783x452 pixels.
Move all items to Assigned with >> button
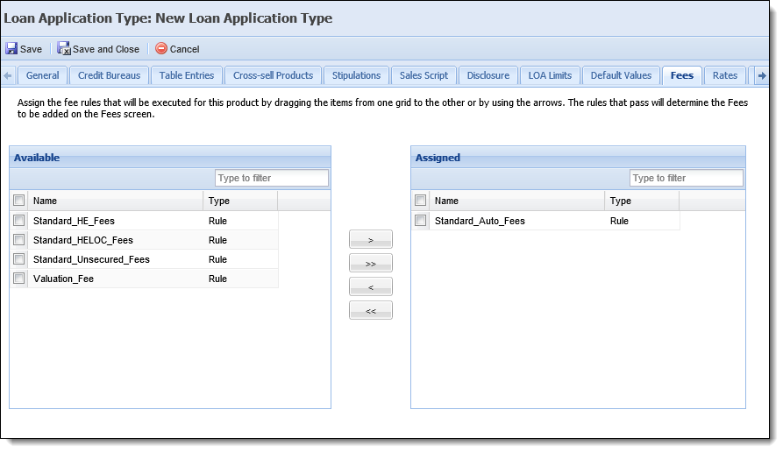click(371, 263)
